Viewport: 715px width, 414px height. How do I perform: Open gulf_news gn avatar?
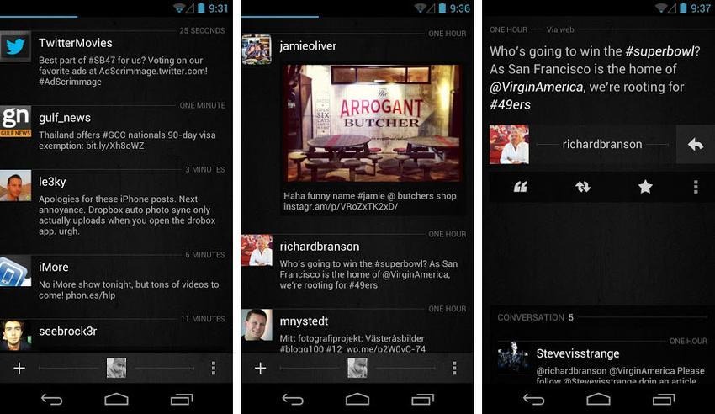click(15, 121)
